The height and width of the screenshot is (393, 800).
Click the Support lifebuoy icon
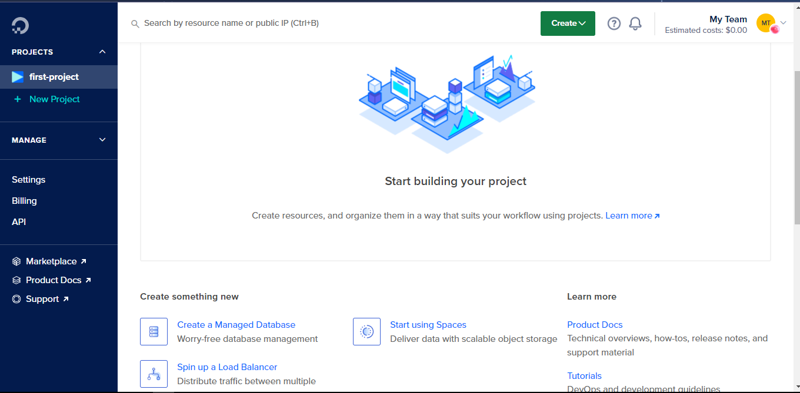(16, 299)
